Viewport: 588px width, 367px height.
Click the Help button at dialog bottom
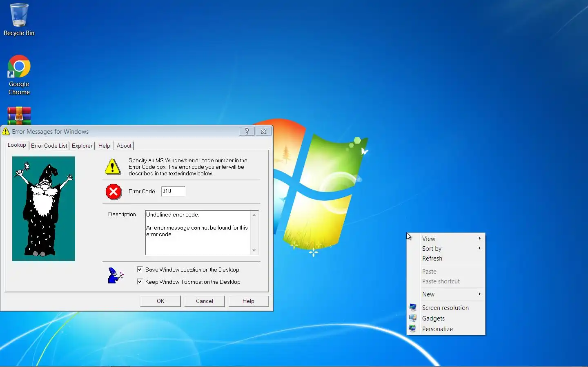pyautogui.click(x=248, y=301)
